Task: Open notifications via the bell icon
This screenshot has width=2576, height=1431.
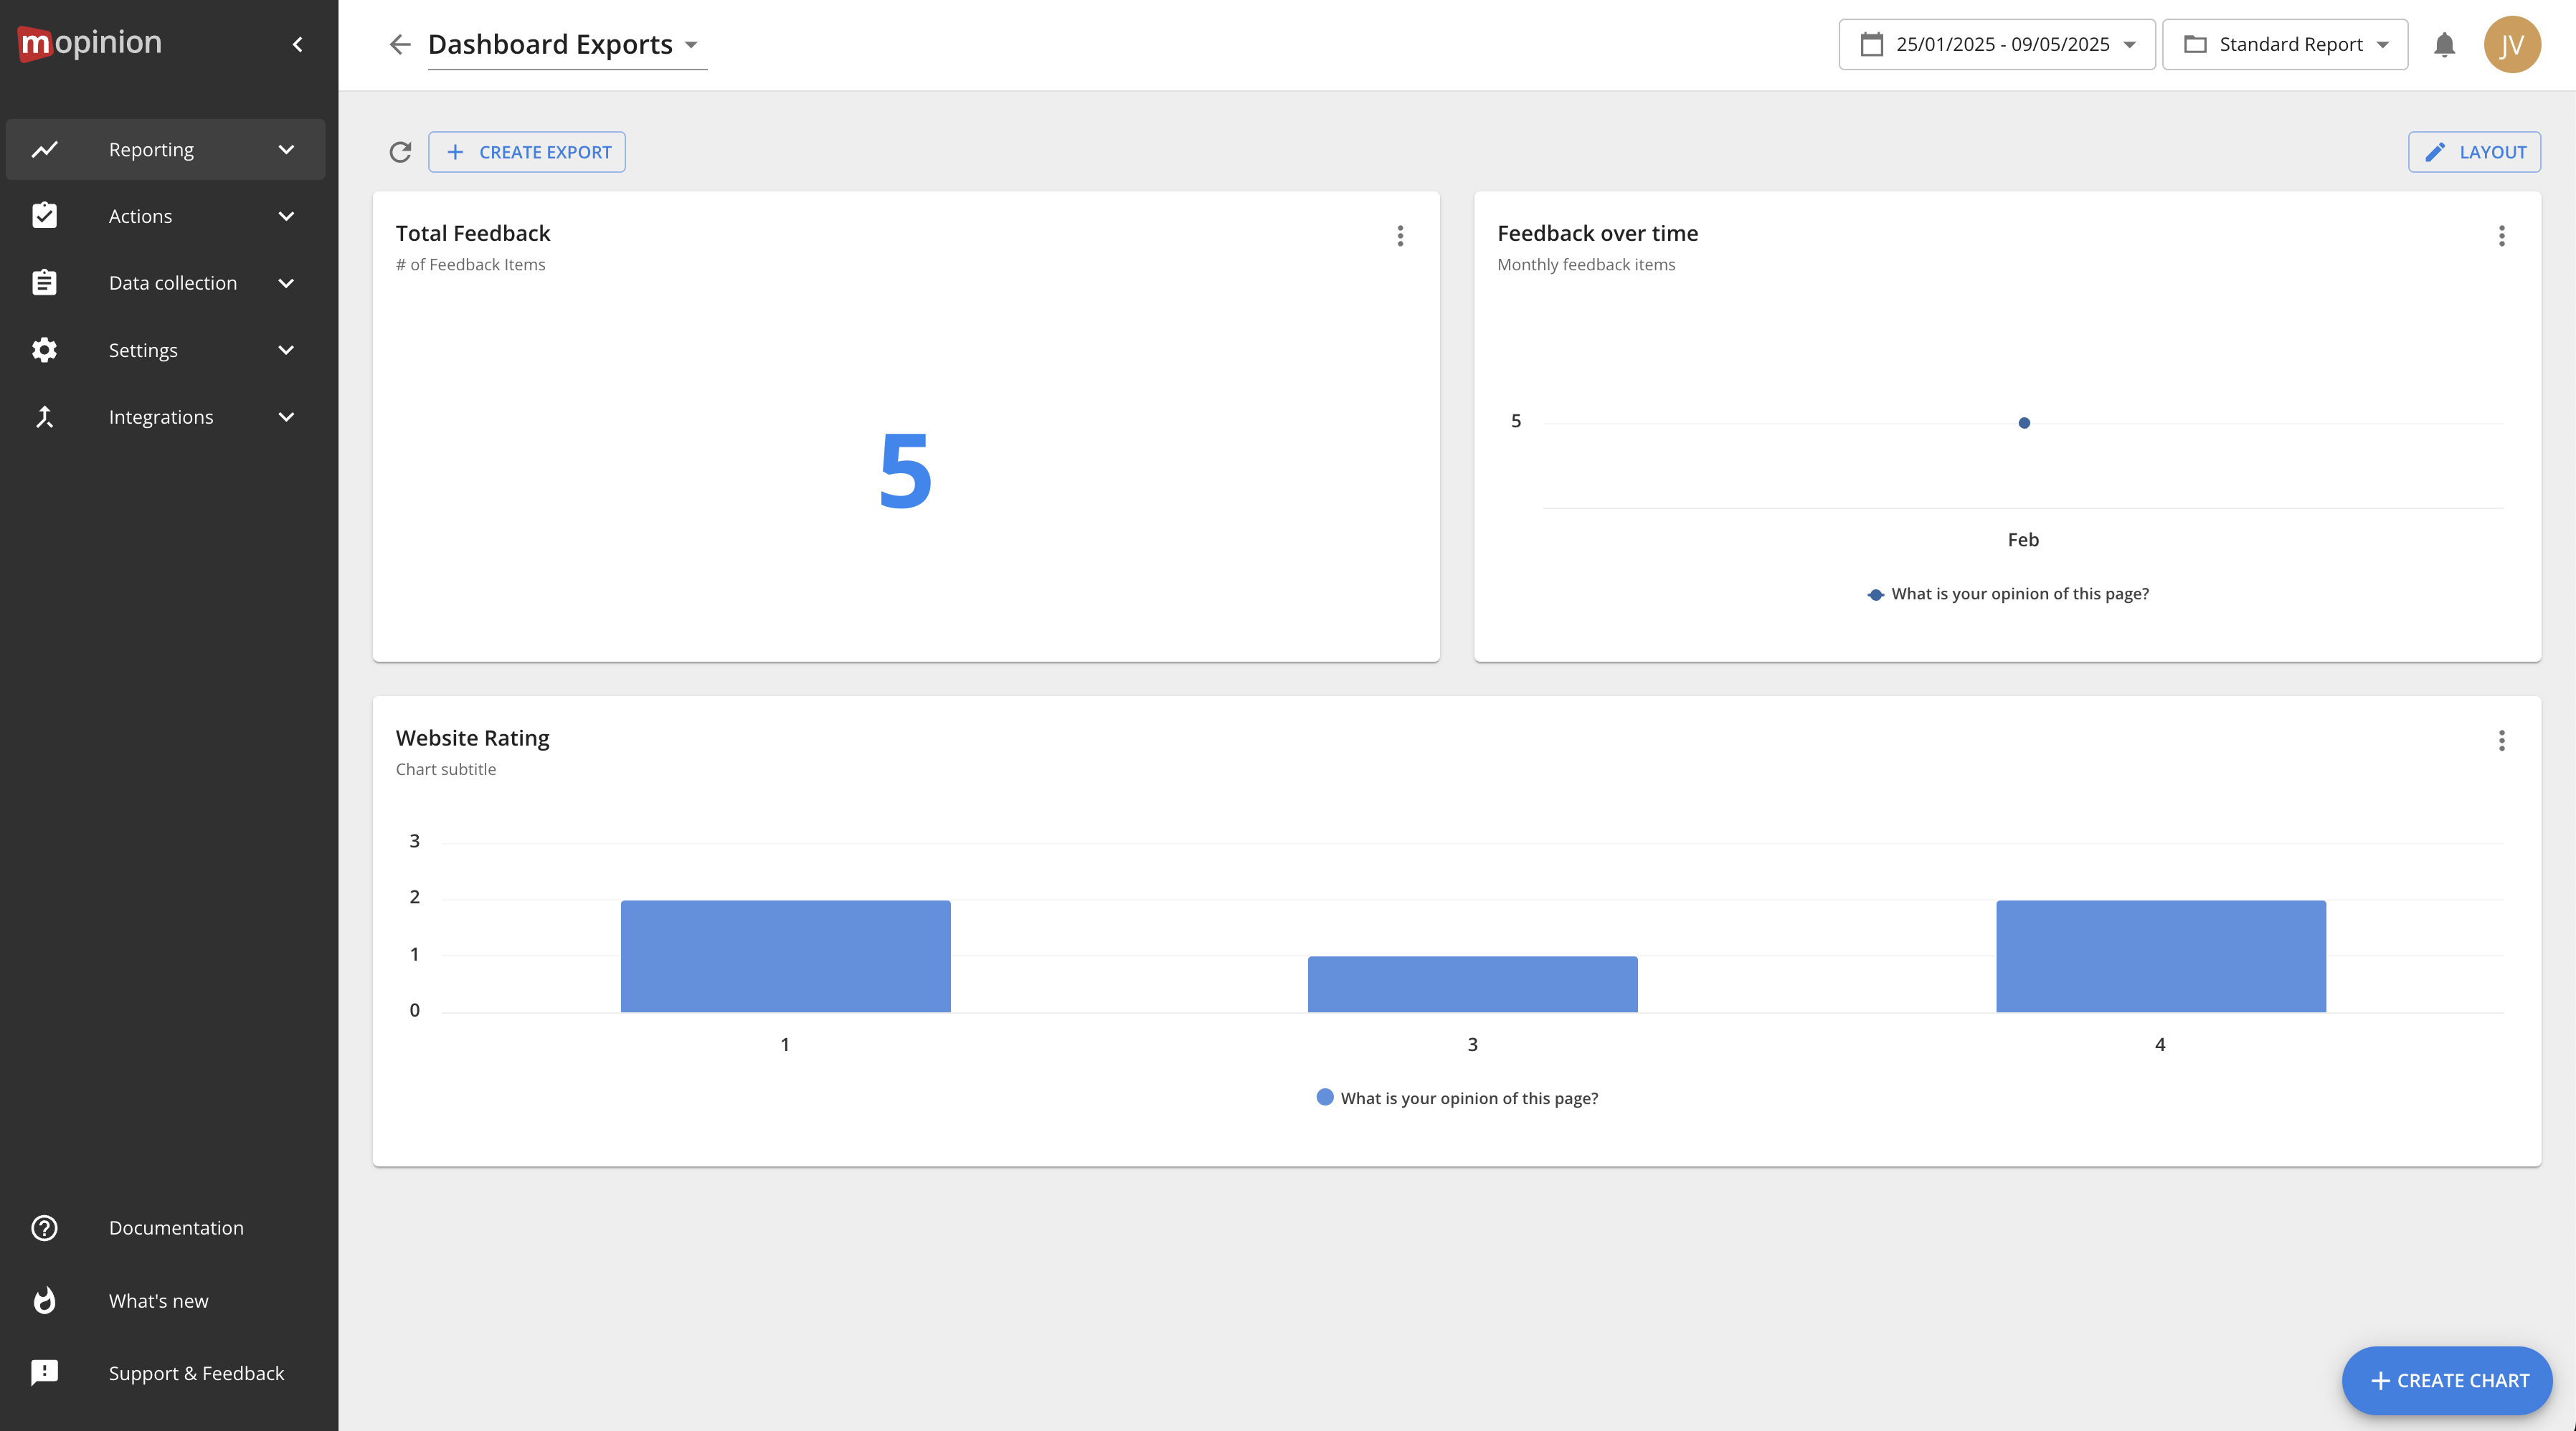Action: (2444, 44)
